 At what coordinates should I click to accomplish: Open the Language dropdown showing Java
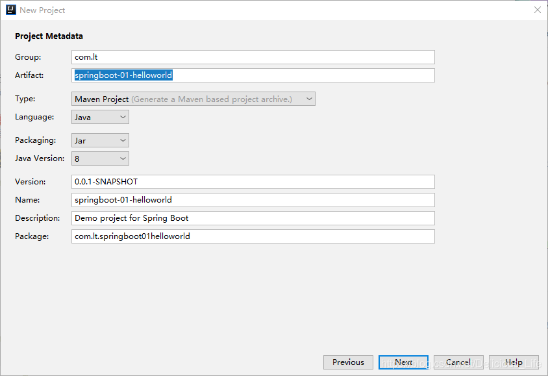point(100,117)
